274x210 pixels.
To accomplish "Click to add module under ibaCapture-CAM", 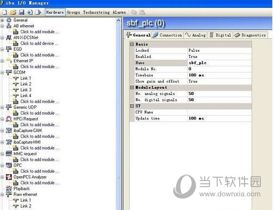I will [x=39, y=136].
